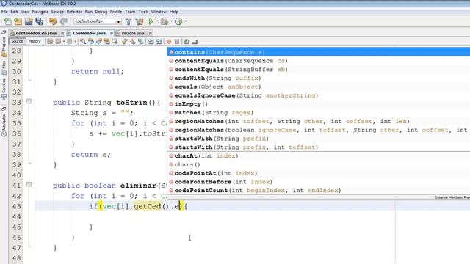This screenshot has height=264, width=470.
Task: Select codePointCount completion item
Action: click(318, 191)
